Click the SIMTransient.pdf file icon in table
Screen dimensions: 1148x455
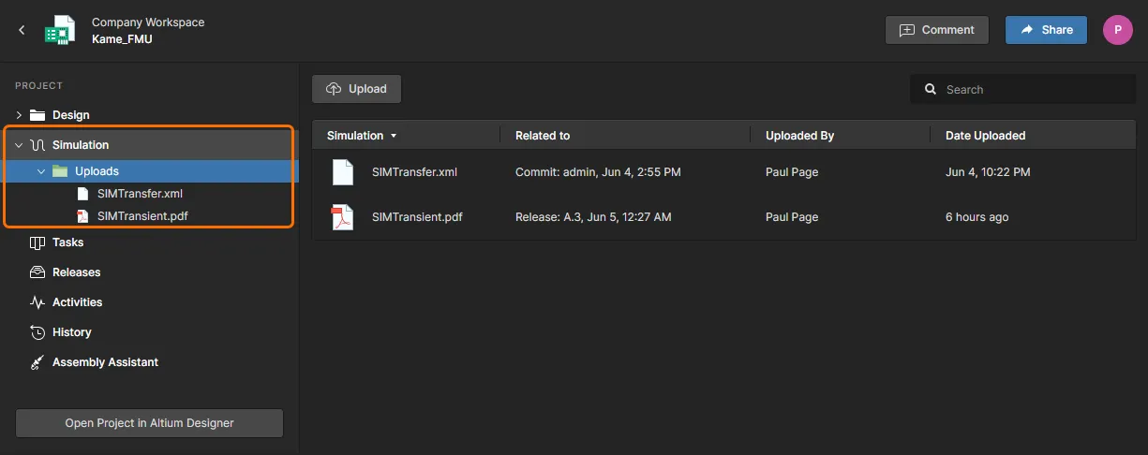point(342,217)
